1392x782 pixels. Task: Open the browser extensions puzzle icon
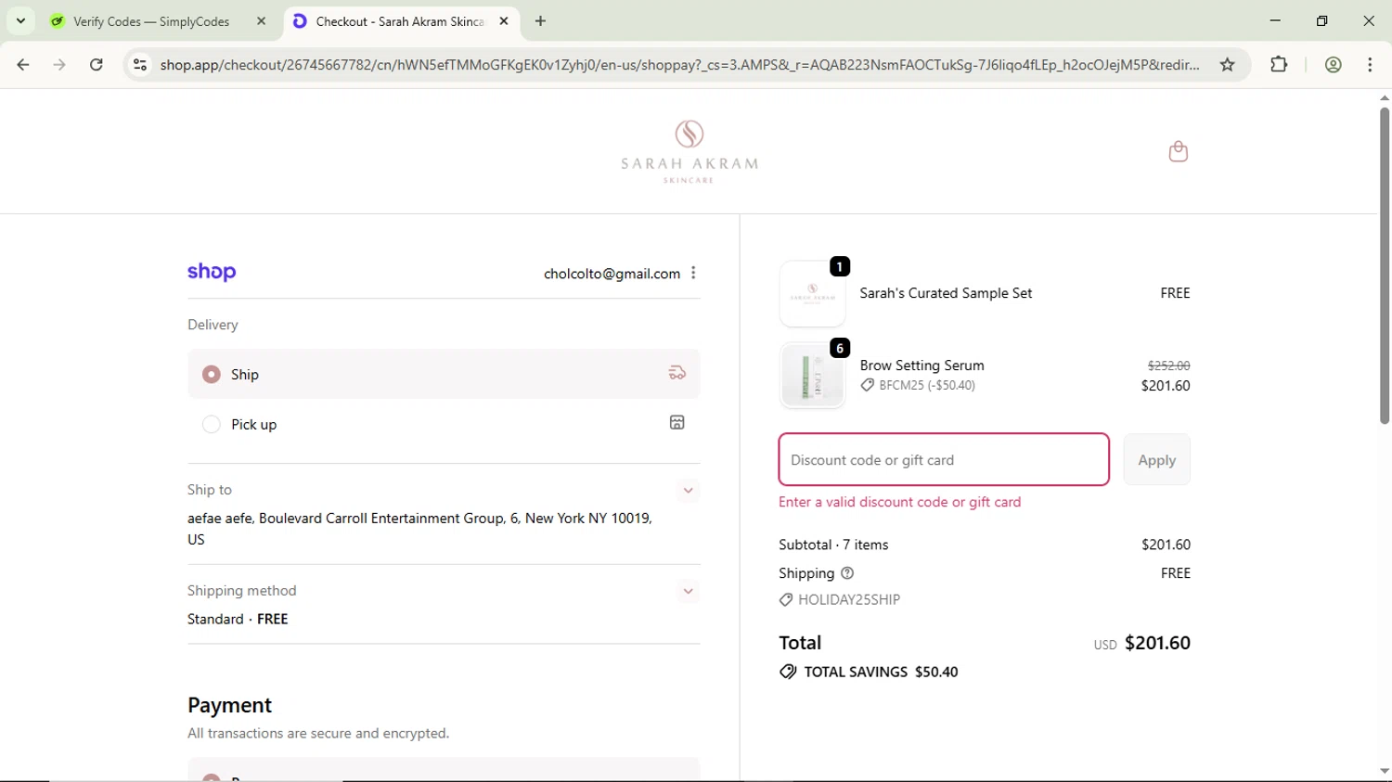pos(1279,64)
